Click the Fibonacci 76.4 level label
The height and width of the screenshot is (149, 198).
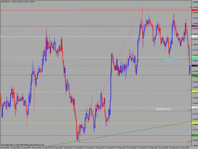point(189,110)
